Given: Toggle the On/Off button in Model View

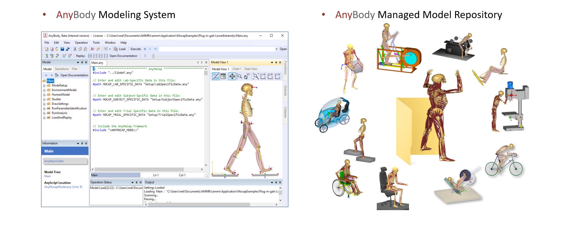Looking at the screenshot, I should [x=216, y=76].
